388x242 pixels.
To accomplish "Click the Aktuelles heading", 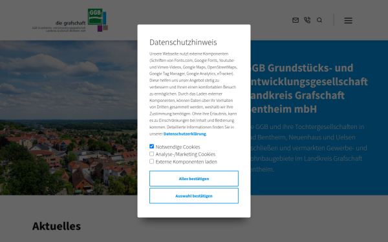I will click(x=56, y=226).
